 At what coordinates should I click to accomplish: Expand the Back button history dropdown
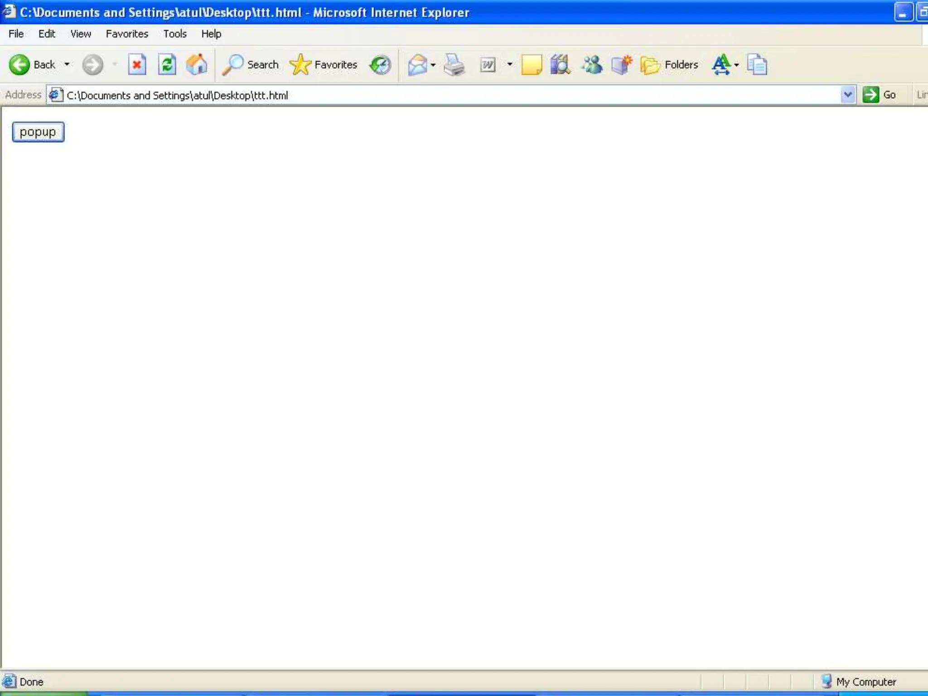pos(67,64)
